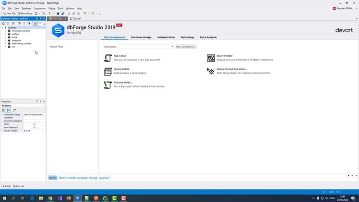Click the Alphabetical sort icon in Properties
Viewport: 359px width, 202px height.
click(8, 110)
